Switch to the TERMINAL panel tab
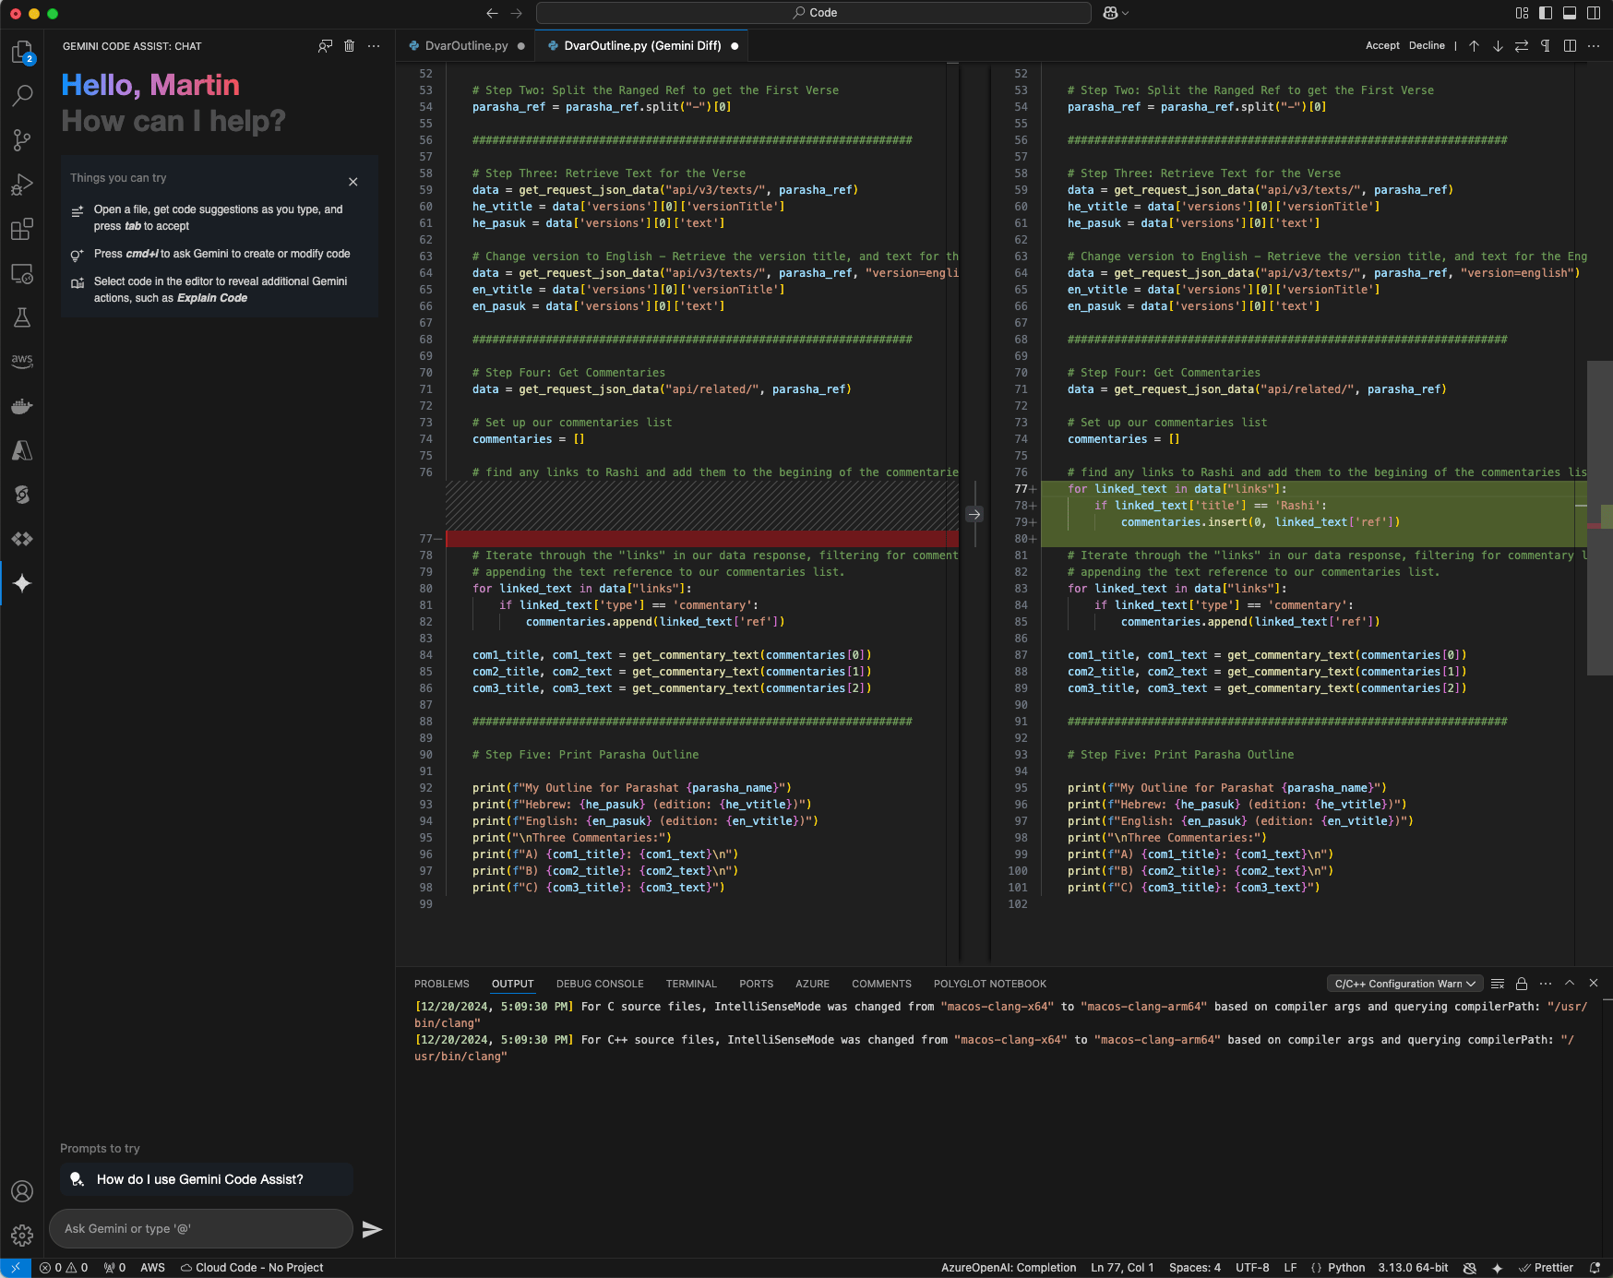The height and width of the screenshot is (1278, 1613). coord(690,984)
